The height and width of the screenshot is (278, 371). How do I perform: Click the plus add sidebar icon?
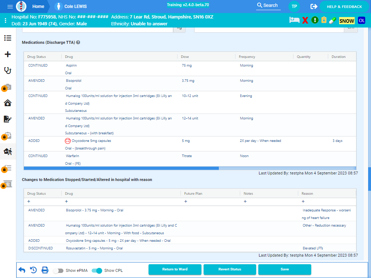8,54
